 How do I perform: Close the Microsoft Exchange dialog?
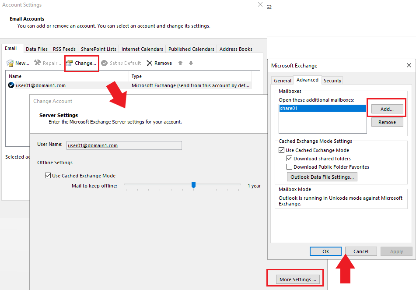[409, 65]
